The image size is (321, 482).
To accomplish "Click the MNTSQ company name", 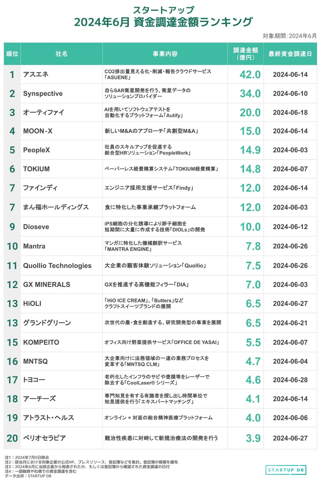I will click(35, 361).
